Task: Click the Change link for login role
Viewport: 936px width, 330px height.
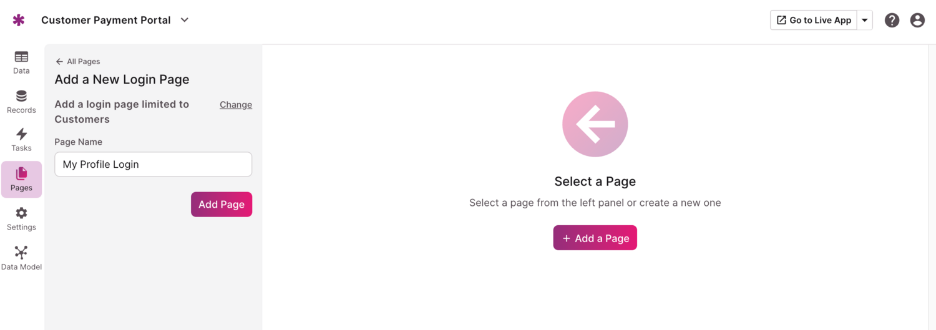Action: coord(236,105)
